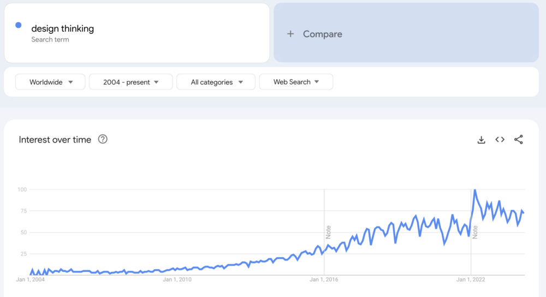
Task: Edit the design thinking search term
Action: tap(63, 28)
